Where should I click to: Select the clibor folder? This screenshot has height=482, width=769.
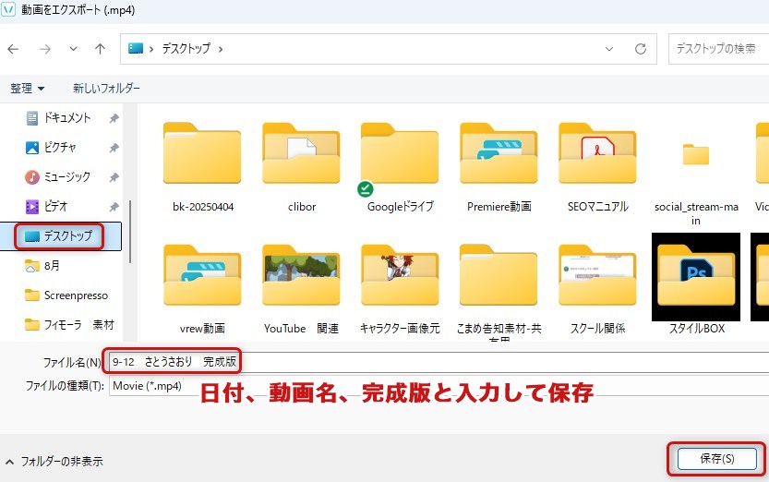point(301,157)
